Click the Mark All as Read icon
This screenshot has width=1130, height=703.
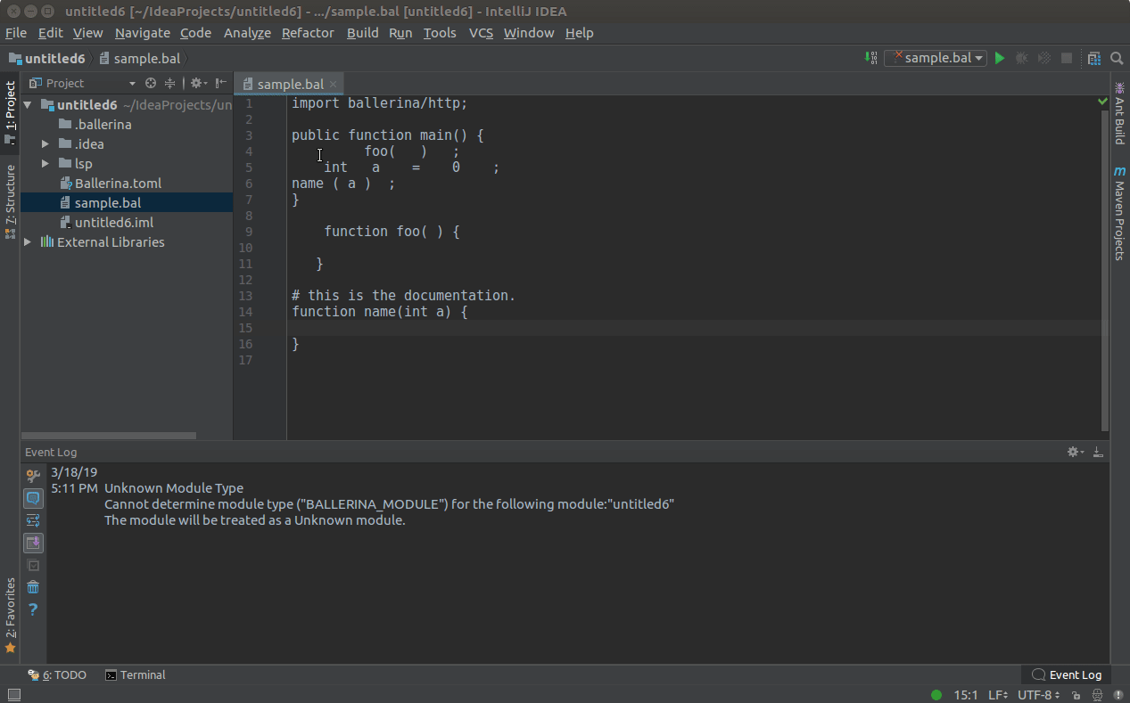click(33, 565)
